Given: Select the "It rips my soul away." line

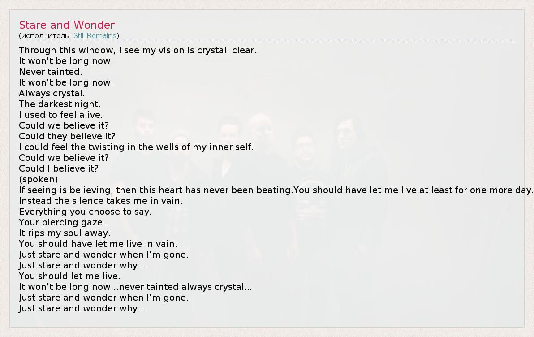Looking at the screenshot, I should tap(65, 233).
